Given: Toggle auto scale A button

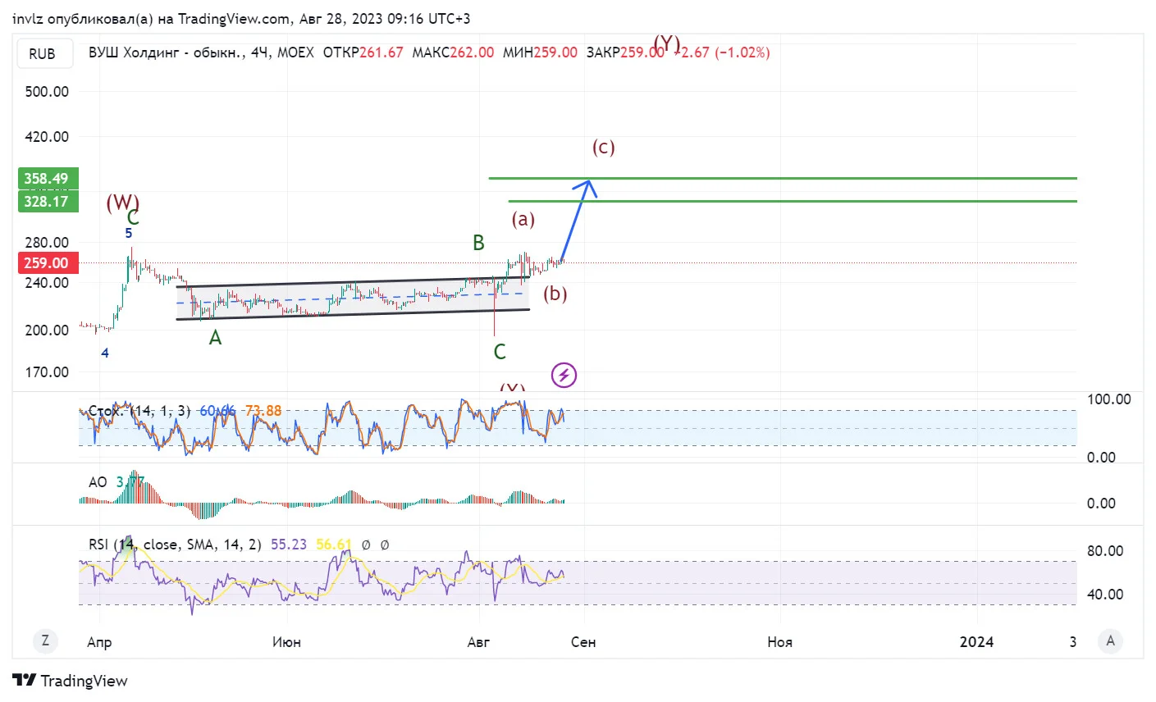Looking at the screenshot, I should point(1110,641).
